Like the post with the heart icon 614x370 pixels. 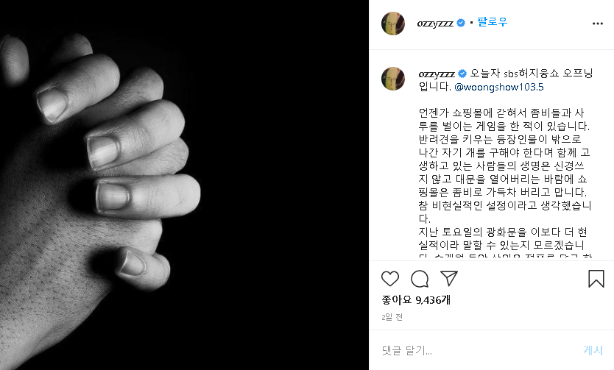tap(390, 279)
